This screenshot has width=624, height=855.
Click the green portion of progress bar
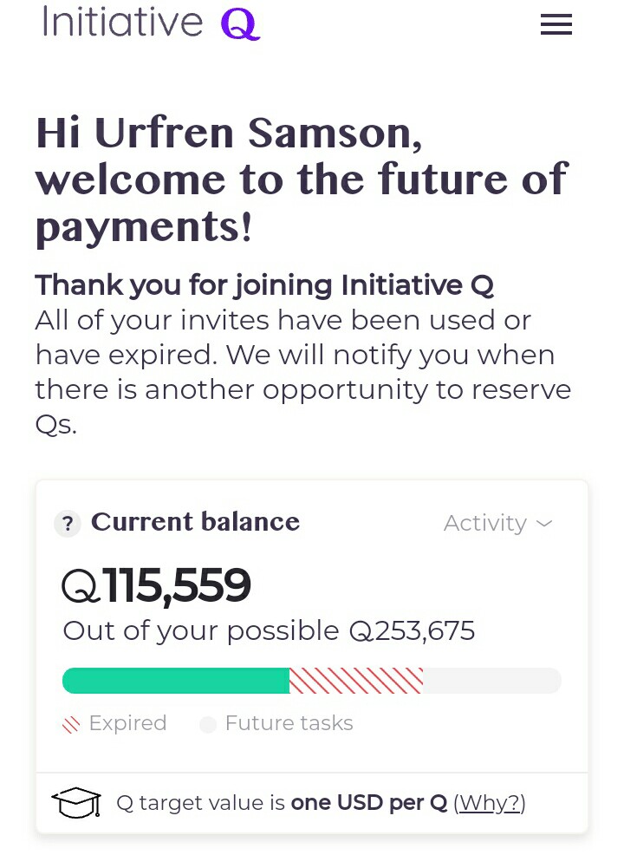pyautogui.click(x=176, y=681)
